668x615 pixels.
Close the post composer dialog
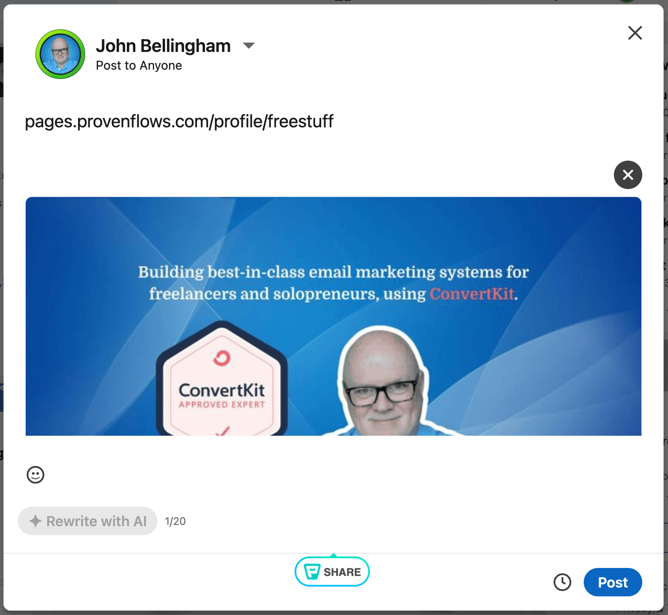click(635, 33)
